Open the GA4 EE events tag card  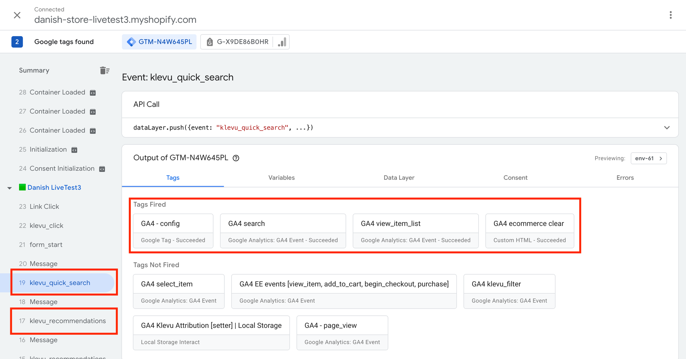click(344, 291)
